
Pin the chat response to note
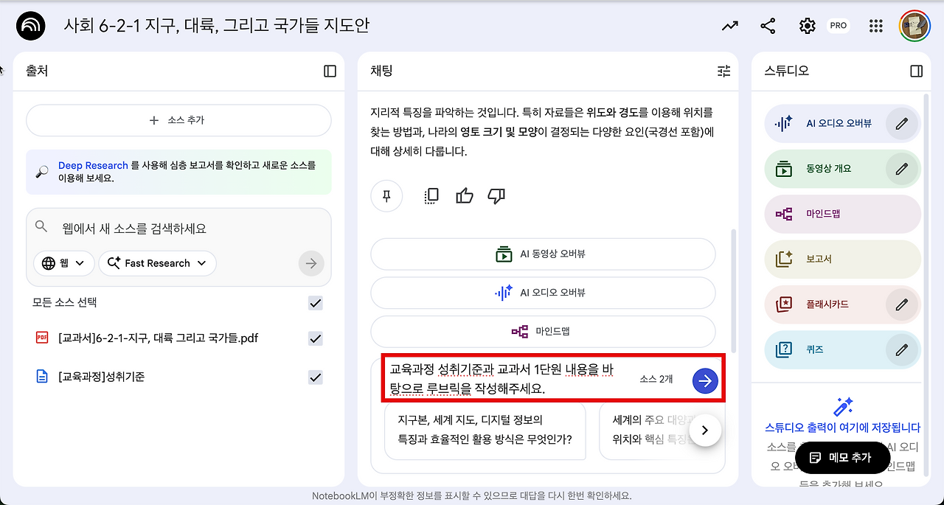tap(386, 196)
